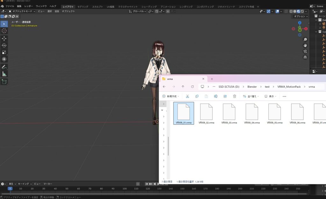Click the 新規作成 button in Explorer
This screenshot has width=326, height=199.
[x=171, y=96]
